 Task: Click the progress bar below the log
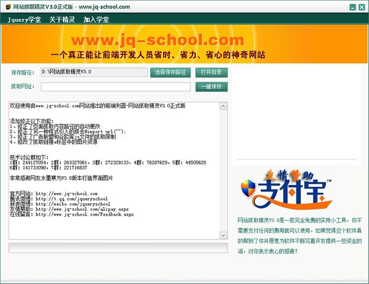coord(118,248)
